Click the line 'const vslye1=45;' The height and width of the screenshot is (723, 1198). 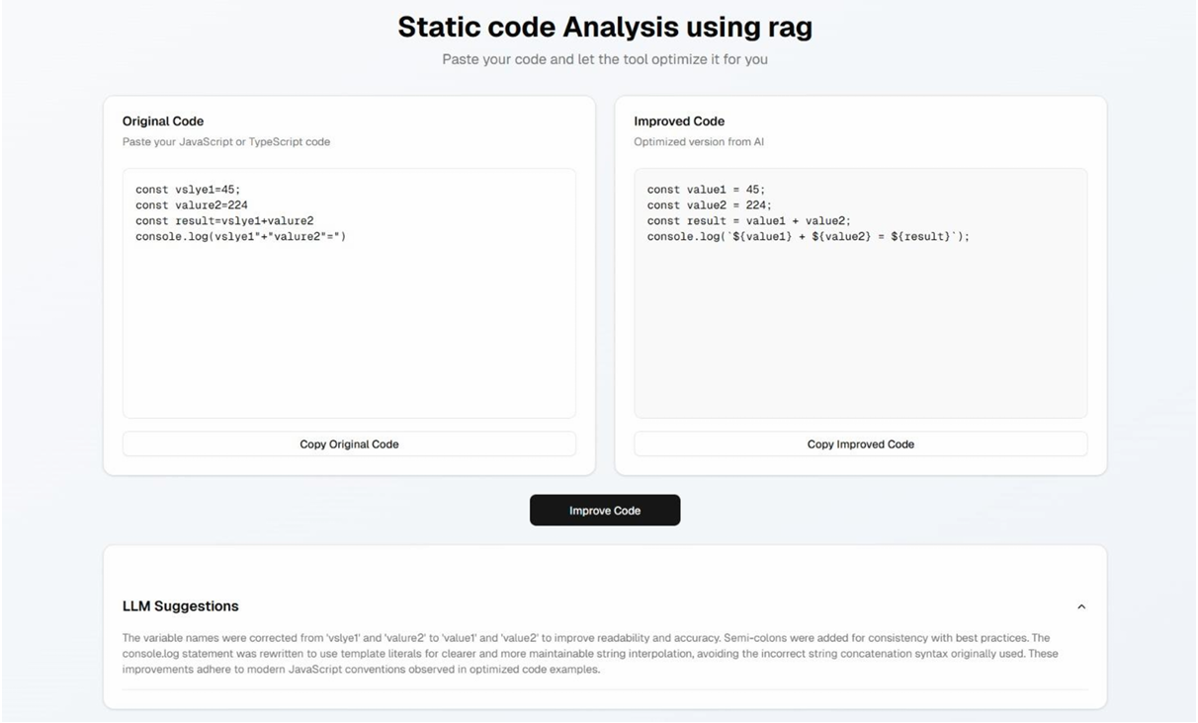(188, 190)
